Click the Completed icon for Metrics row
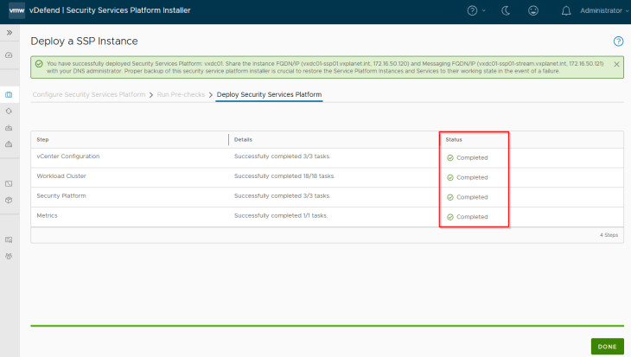 450,217
